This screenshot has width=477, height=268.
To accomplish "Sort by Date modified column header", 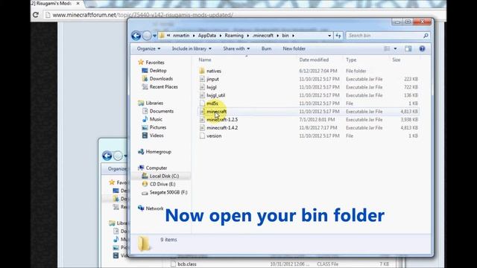I will [314, 60].
